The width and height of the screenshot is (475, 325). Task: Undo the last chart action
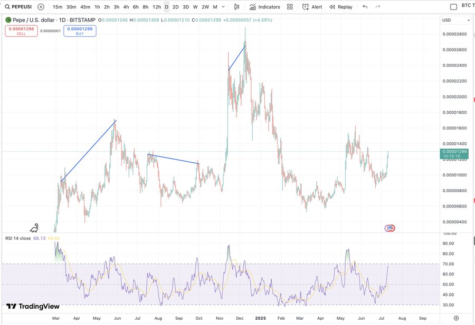365,7
